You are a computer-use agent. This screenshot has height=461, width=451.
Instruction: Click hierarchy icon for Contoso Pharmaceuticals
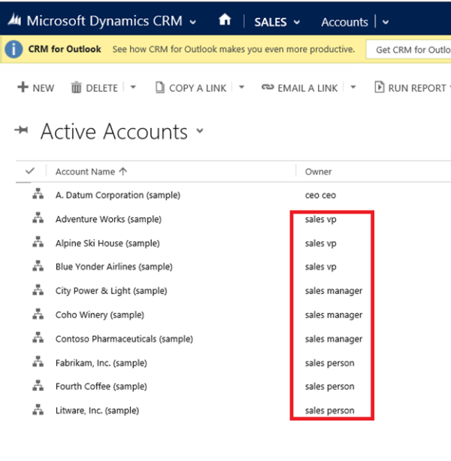click(x=38, y=338)
